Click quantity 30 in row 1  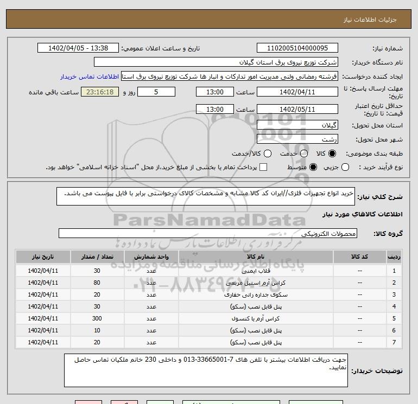click(97, 271)
